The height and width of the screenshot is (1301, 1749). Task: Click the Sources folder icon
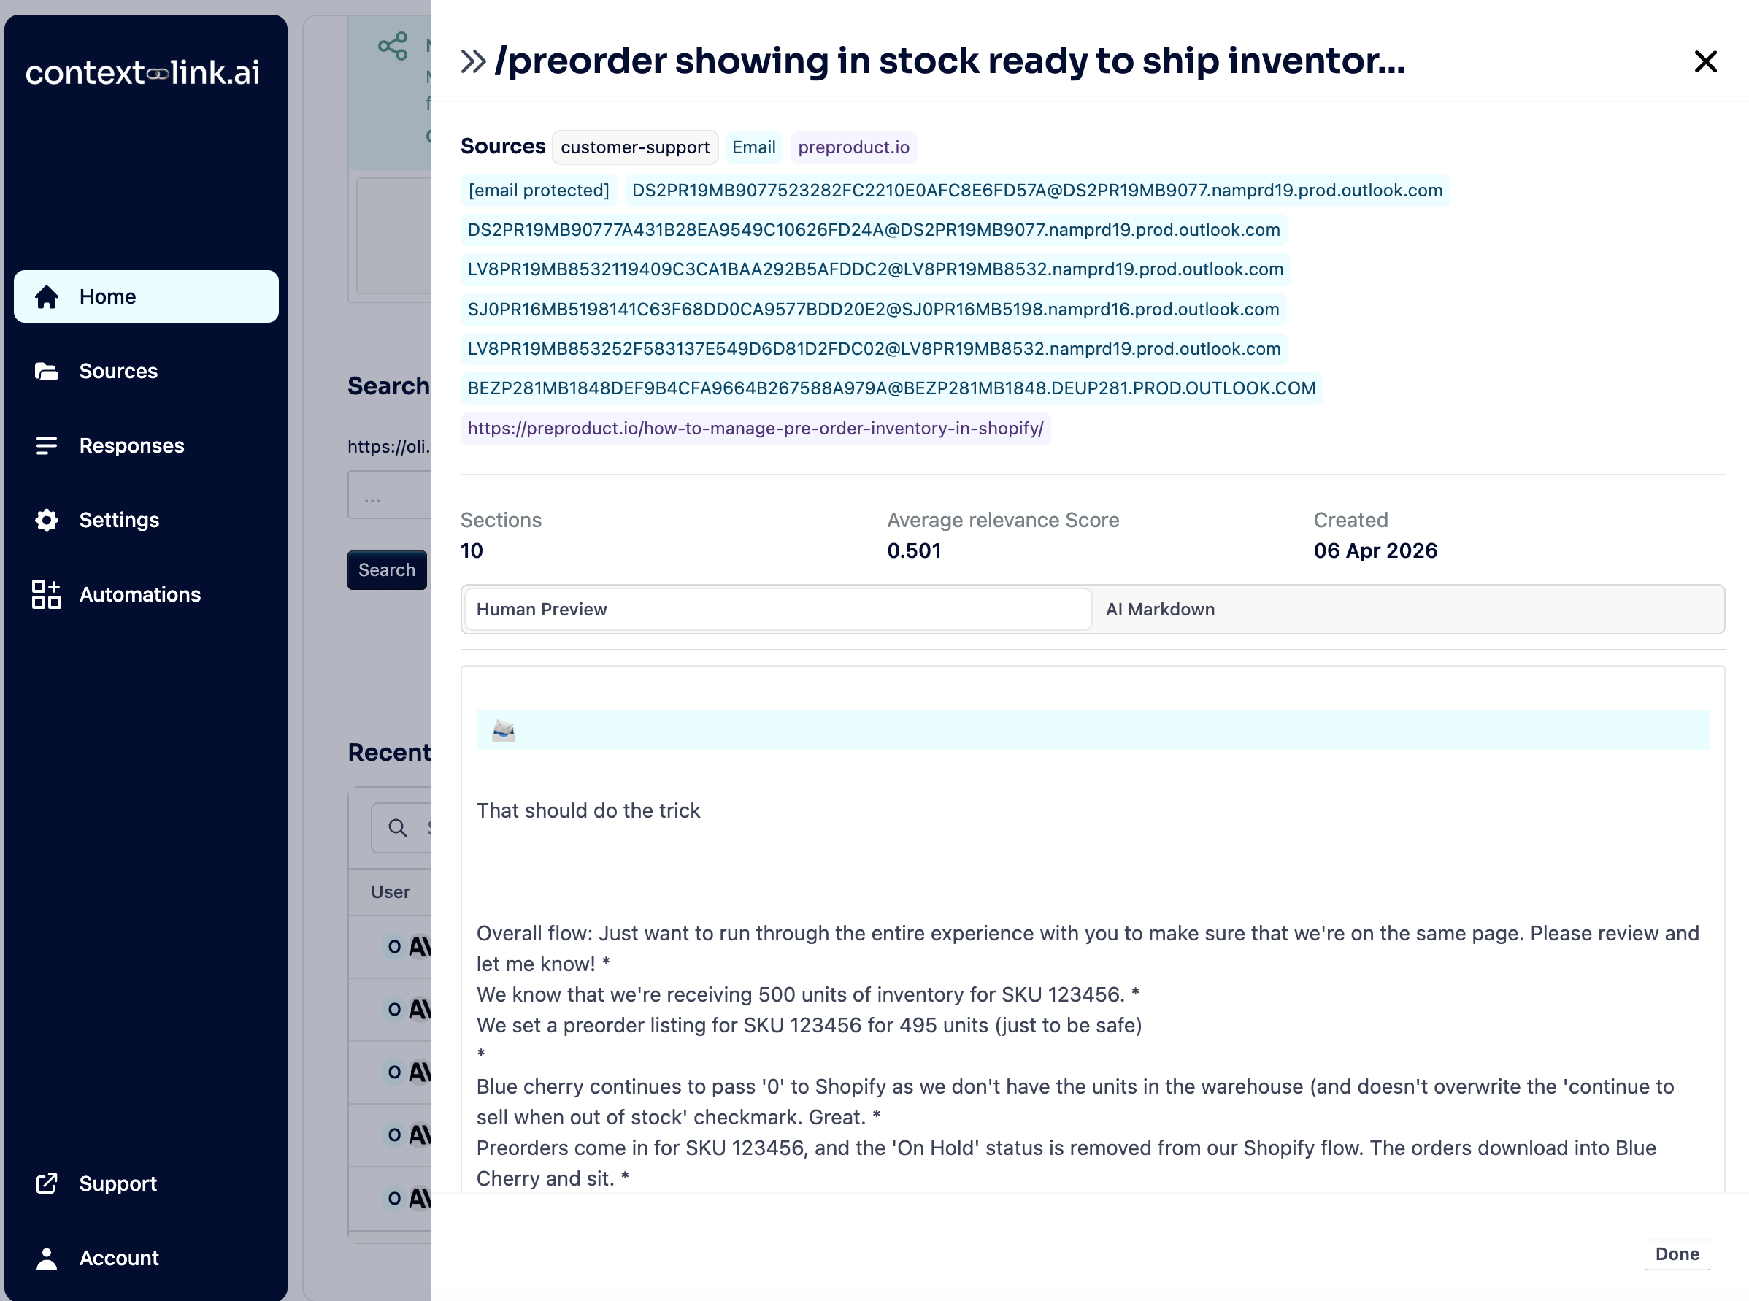[x=47, y=371]
